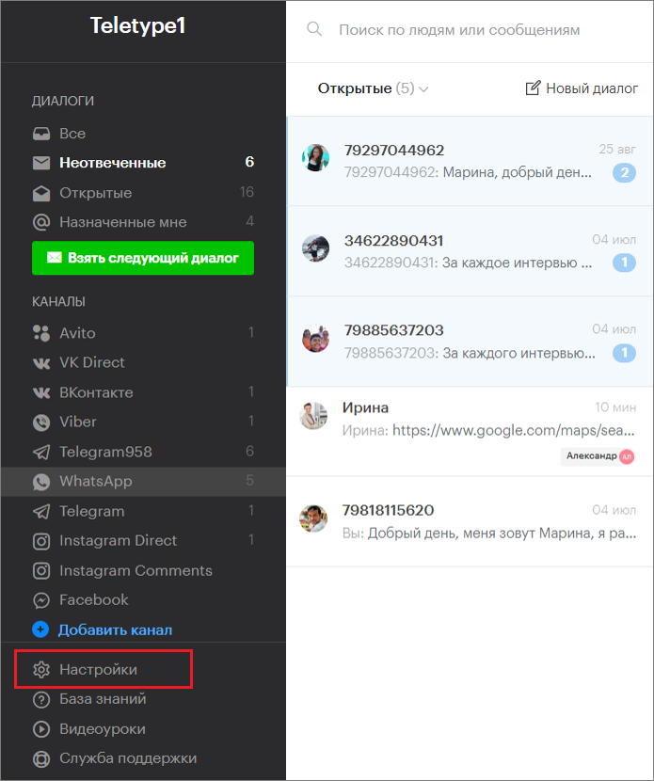Click the Avito channel icon
This screenshot has width=654, height=781.
point(41,333)
